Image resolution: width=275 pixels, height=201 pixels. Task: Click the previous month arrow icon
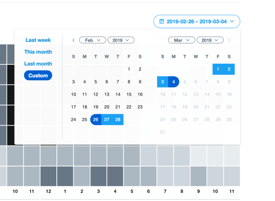(x=73, y=40)
